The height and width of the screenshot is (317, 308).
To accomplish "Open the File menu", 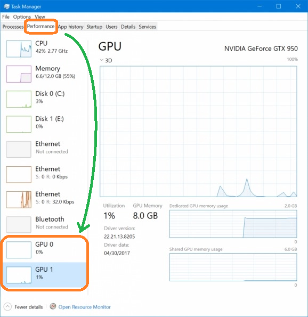I will tap(6, 17).
